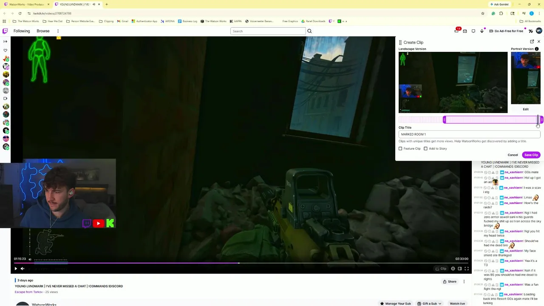
Task: Click the Save Clip button
Action: (x=531, y=155)
